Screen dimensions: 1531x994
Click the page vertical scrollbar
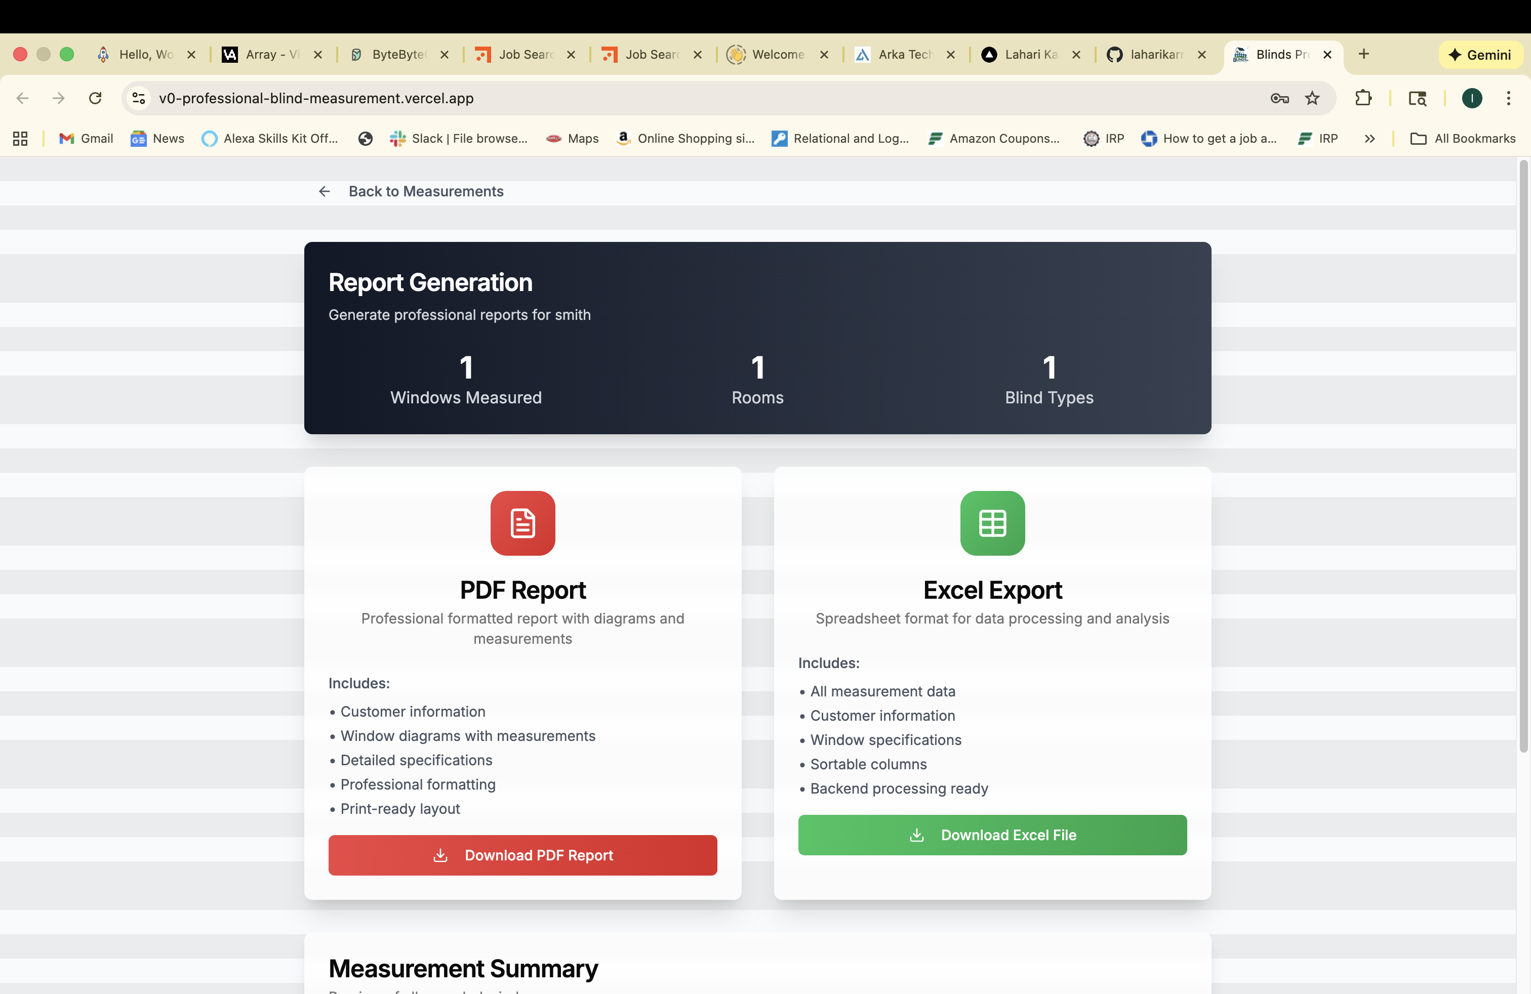pos(1522,457)
